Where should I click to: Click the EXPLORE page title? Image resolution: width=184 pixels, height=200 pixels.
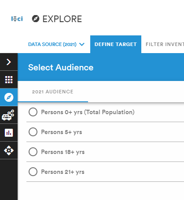(x=62, y=19)
